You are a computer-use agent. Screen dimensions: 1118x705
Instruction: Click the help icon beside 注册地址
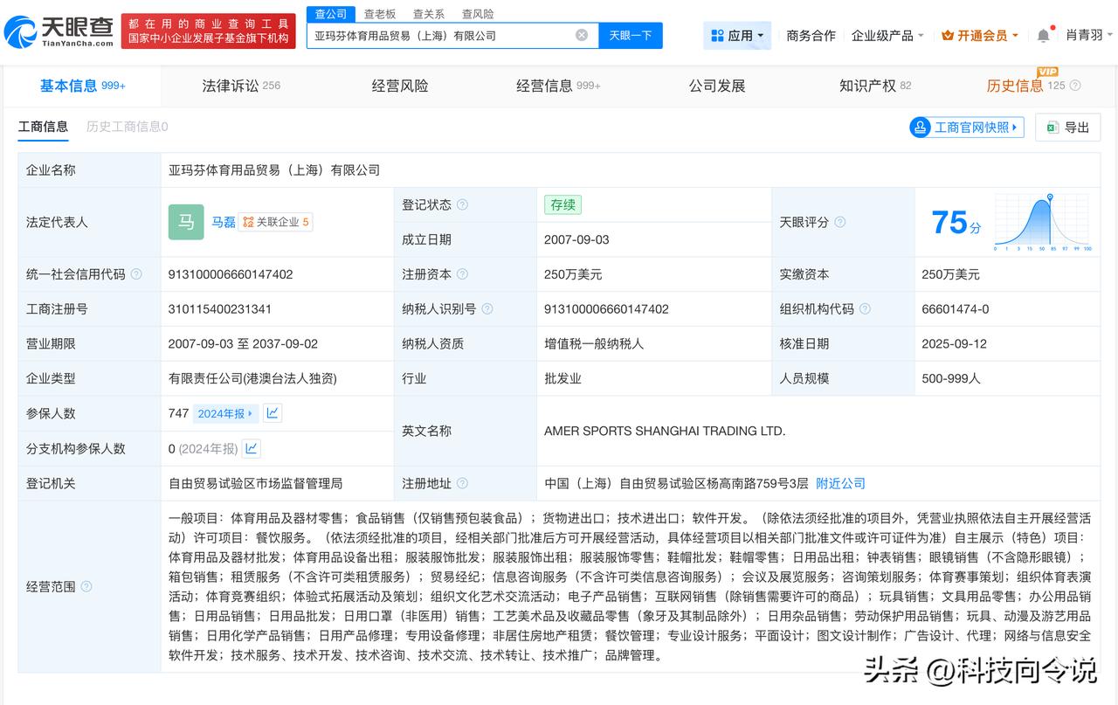coord(462,483)
